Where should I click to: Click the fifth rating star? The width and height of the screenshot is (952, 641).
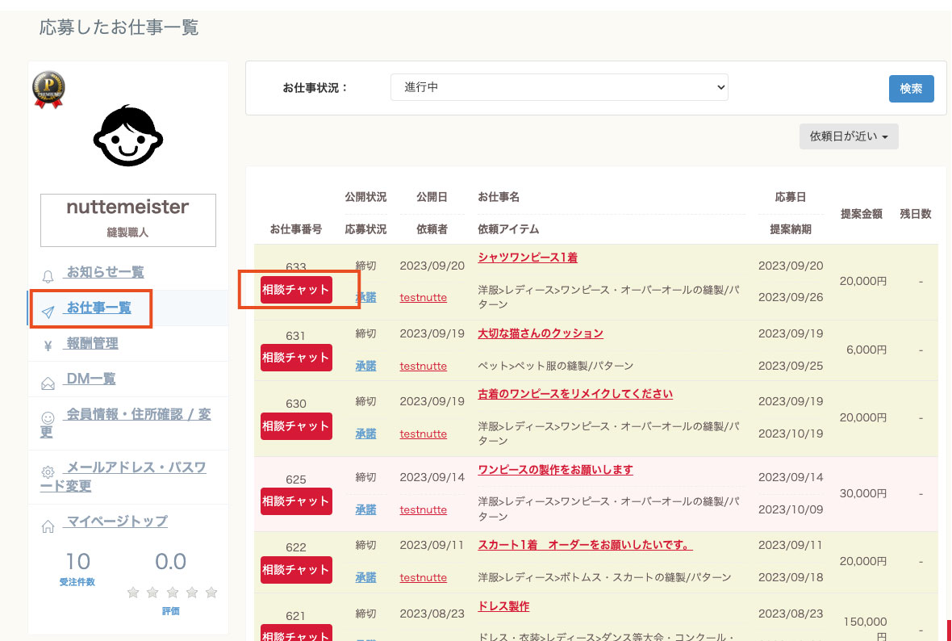pyautogui.click(x=211, y=593)
